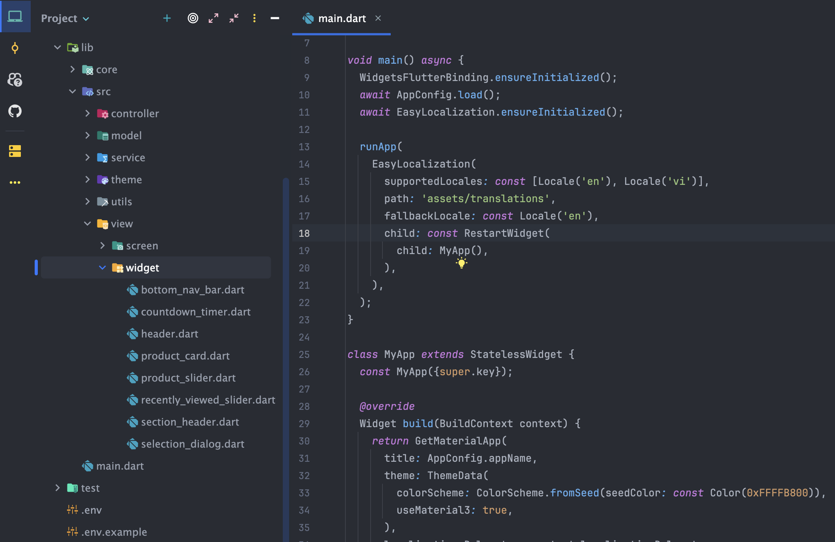Open Project panel options vertical dots
835x542 pixels.
tap(254, 18)
